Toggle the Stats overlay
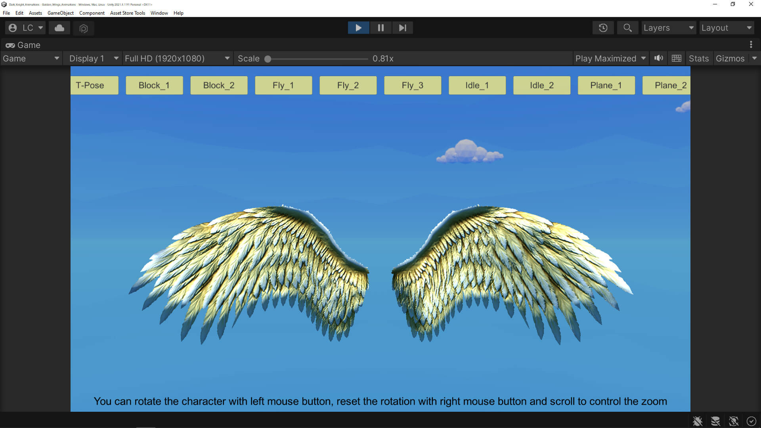The height and width of the screenshot is (428, 761). 699,59
